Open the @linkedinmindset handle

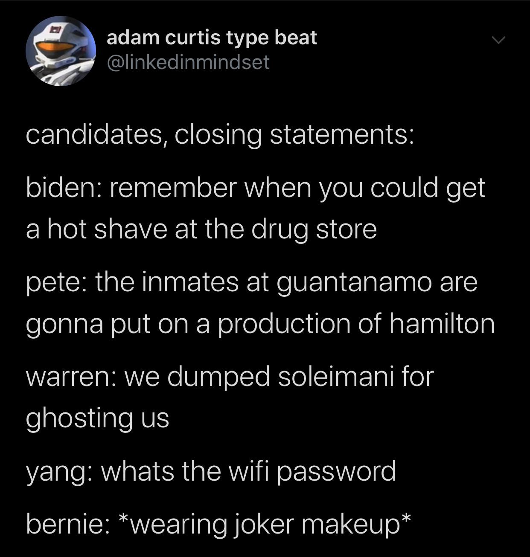188,63
